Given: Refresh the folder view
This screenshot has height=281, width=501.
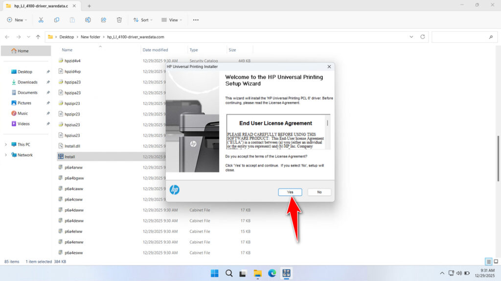Looking at the screenshot, I should click(x=422, y=37).
